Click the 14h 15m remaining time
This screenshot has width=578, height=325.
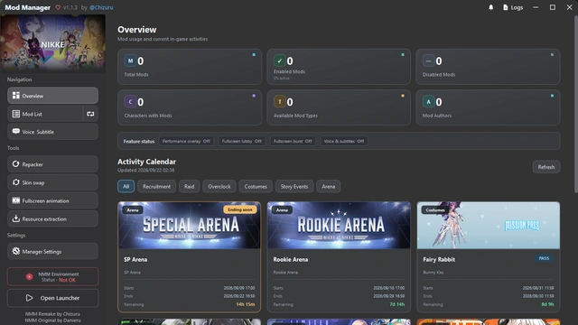245,304
